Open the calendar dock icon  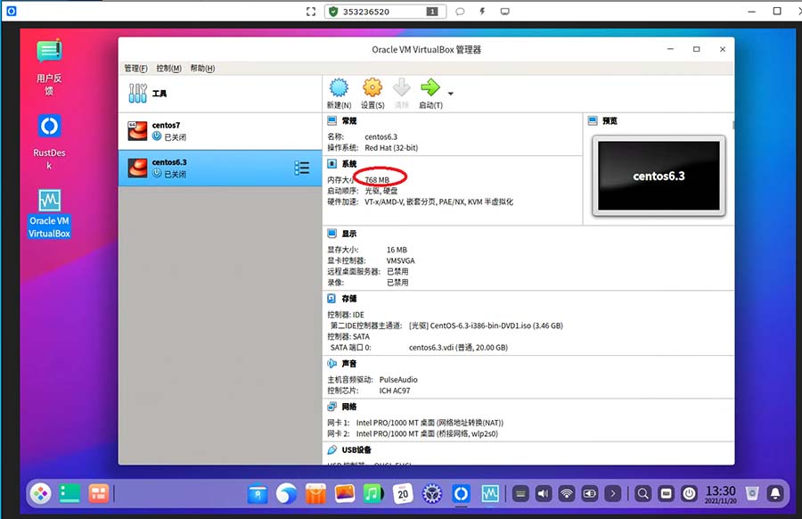pyautogui.click(x=403, y=494)
